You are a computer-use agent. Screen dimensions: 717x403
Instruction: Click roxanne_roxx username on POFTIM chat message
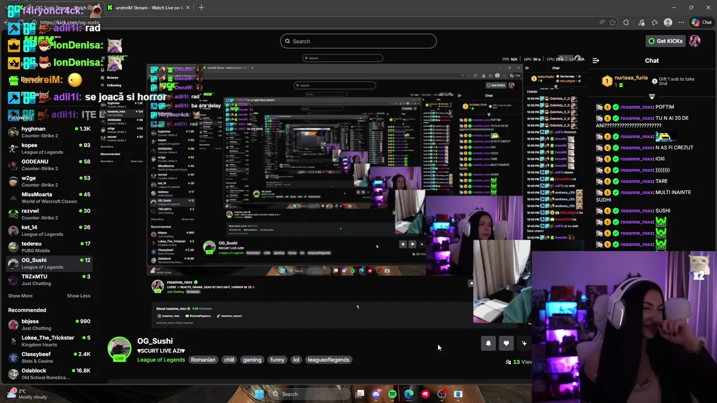pyautogui.click(x=636, y=107)
